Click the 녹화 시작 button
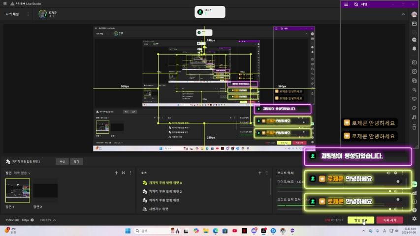 pos(389,220)
